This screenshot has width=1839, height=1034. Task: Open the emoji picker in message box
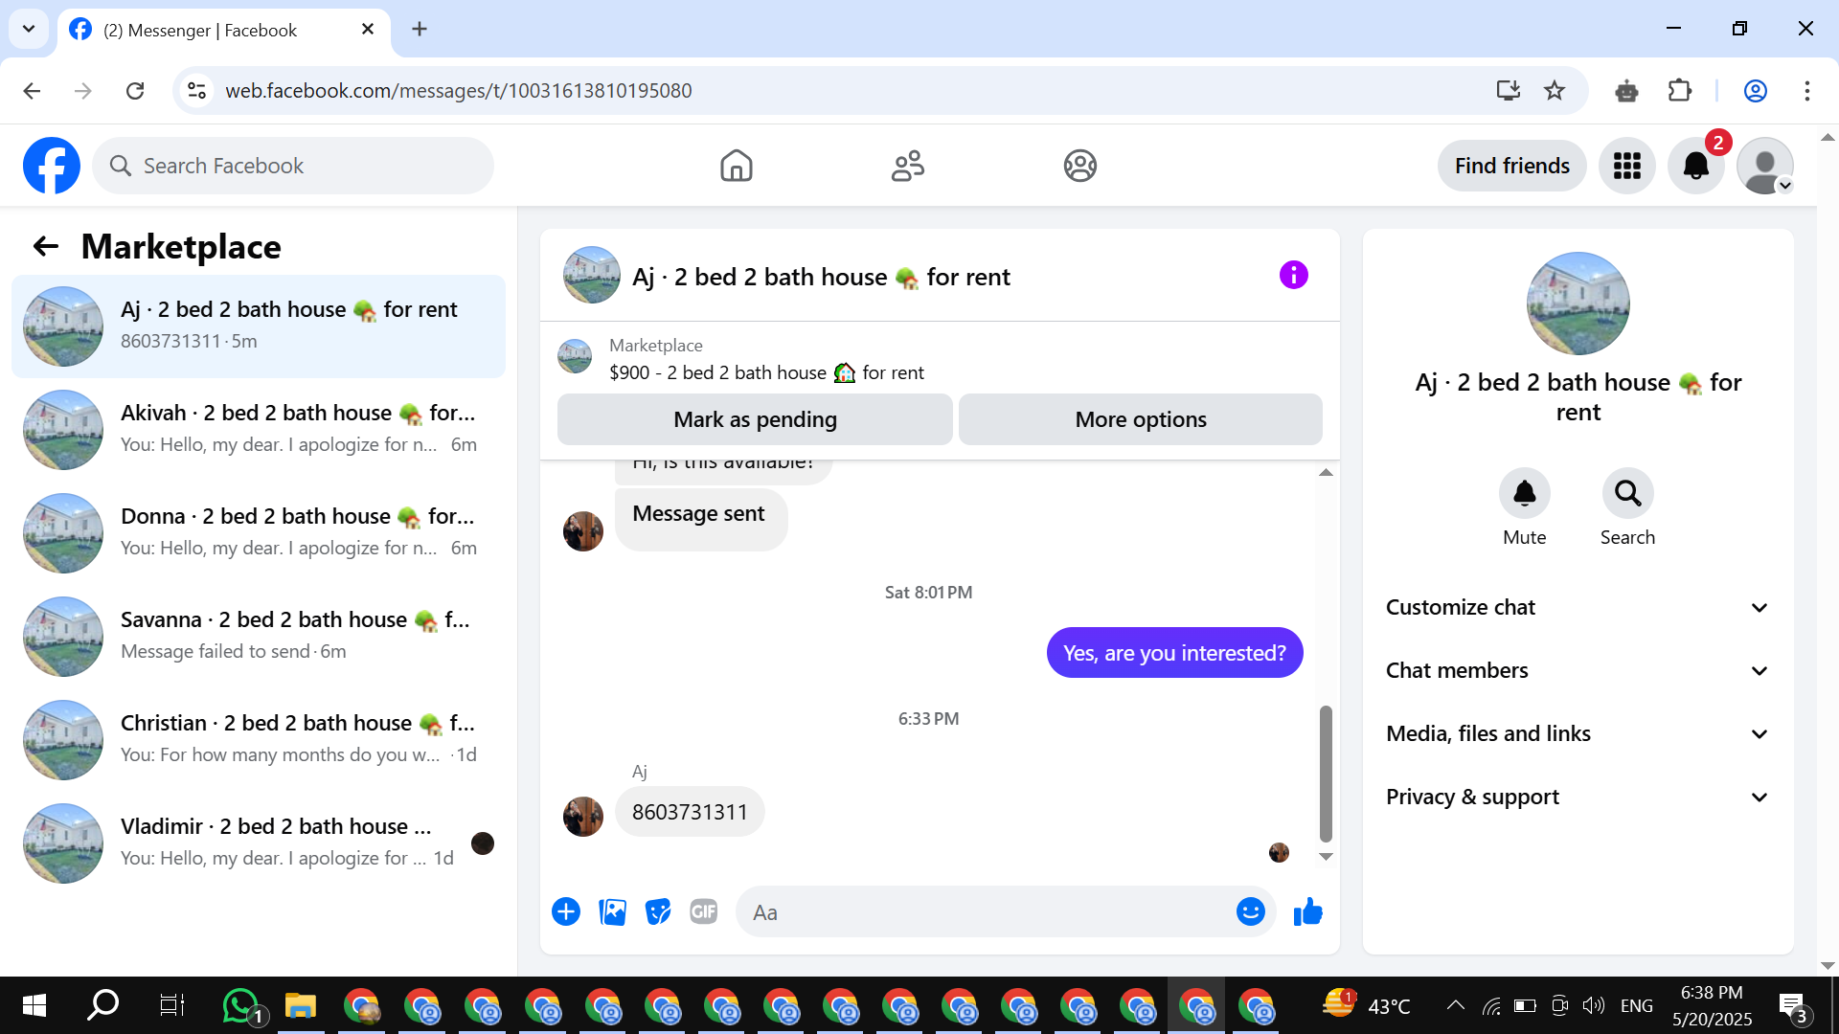(1250, 912)
